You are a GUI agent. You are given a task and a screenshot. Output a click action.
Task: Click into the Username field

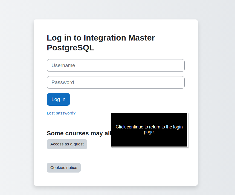(115, 65)
